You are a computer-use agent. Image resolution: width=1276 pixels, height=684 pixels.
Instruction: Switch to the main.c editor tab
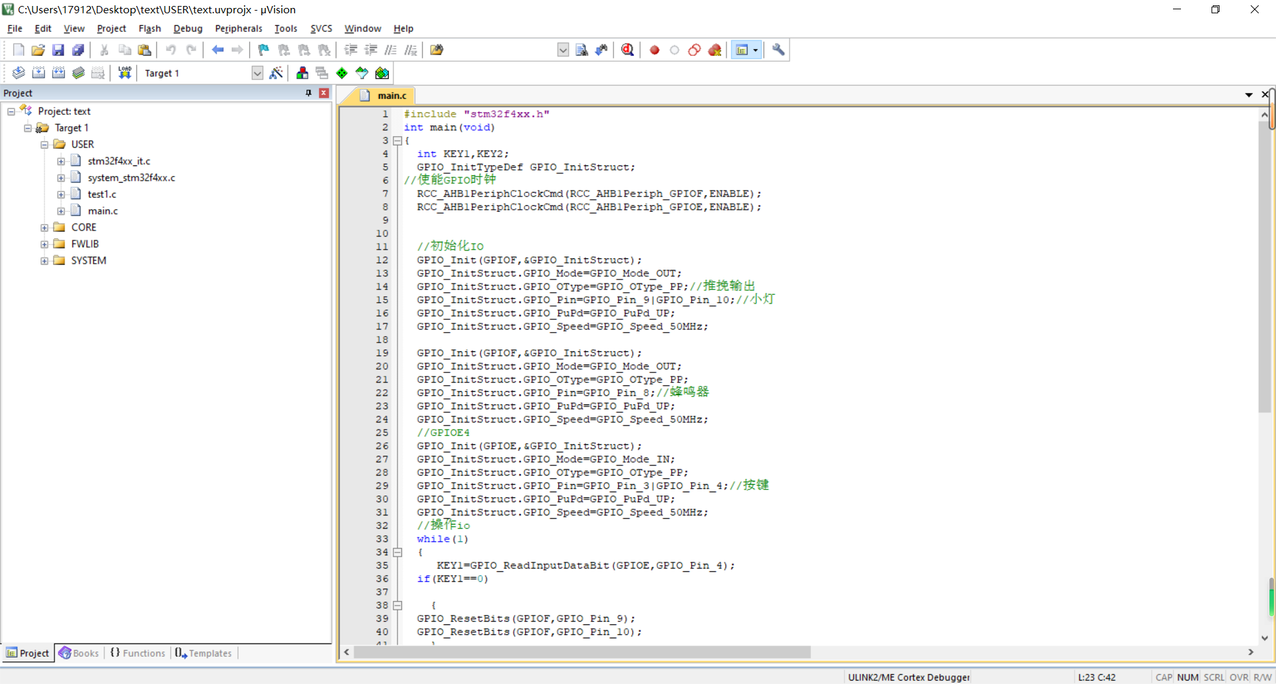383,96
